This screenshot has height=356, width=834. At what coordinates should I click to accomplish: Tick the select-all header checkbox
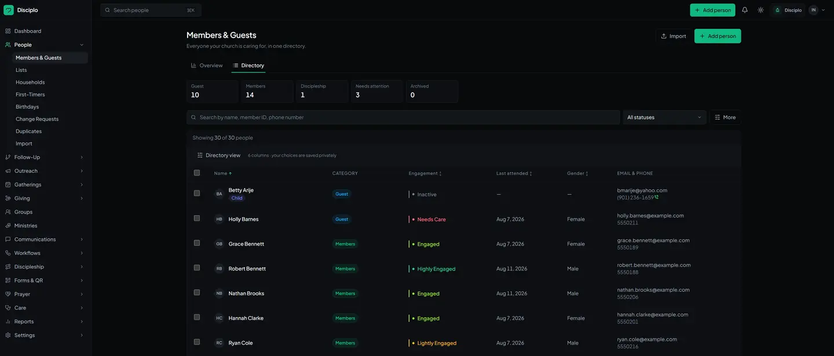197,173
